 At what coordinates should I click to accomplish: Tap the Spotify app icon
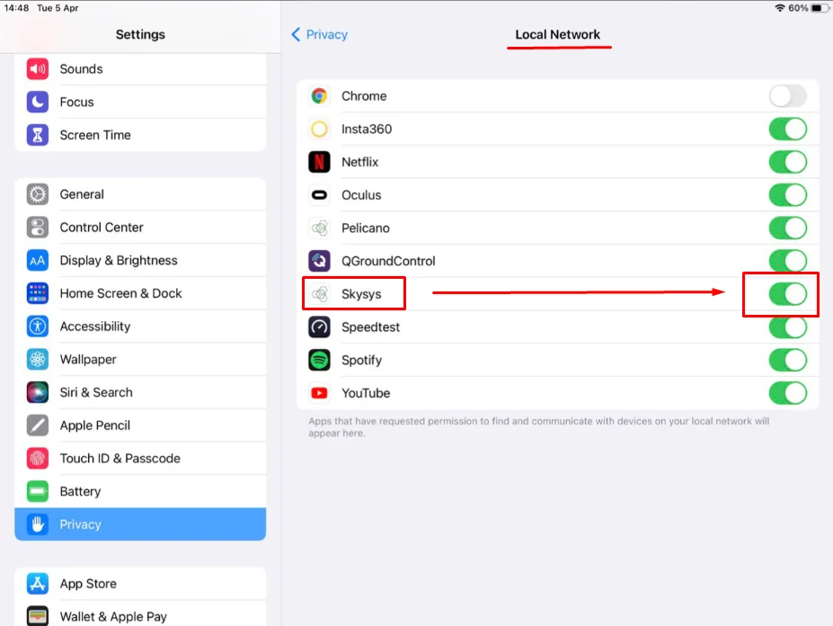319,360
